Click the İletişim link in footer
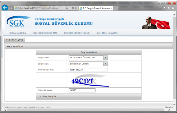Image resolution: width=177 pixels, height=113 pixels. click(169, 107)
